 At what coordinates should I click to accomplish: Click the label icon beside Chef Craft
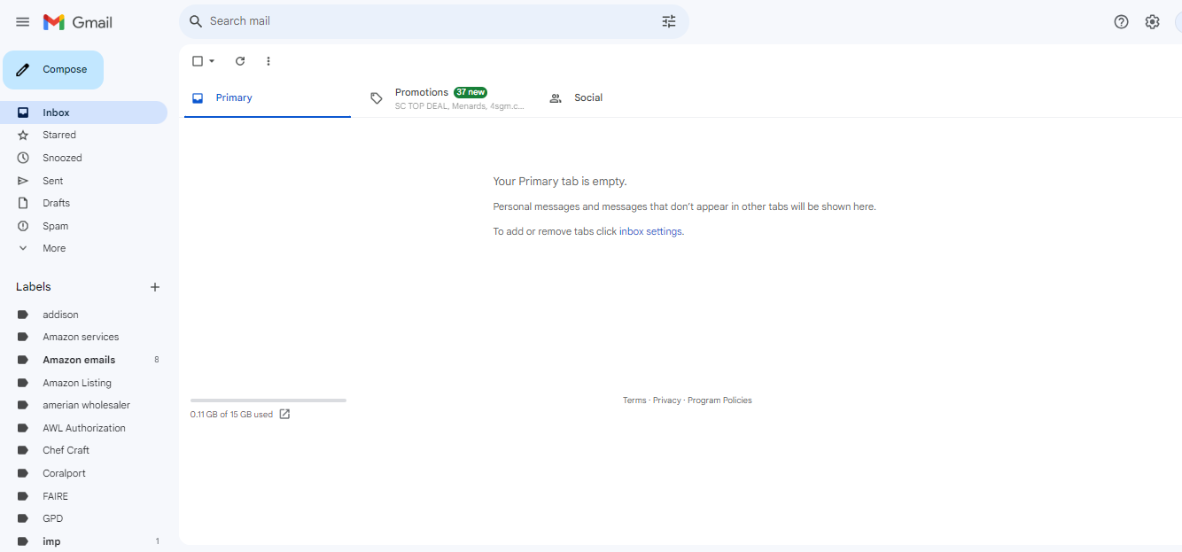[x=23, y=450]
